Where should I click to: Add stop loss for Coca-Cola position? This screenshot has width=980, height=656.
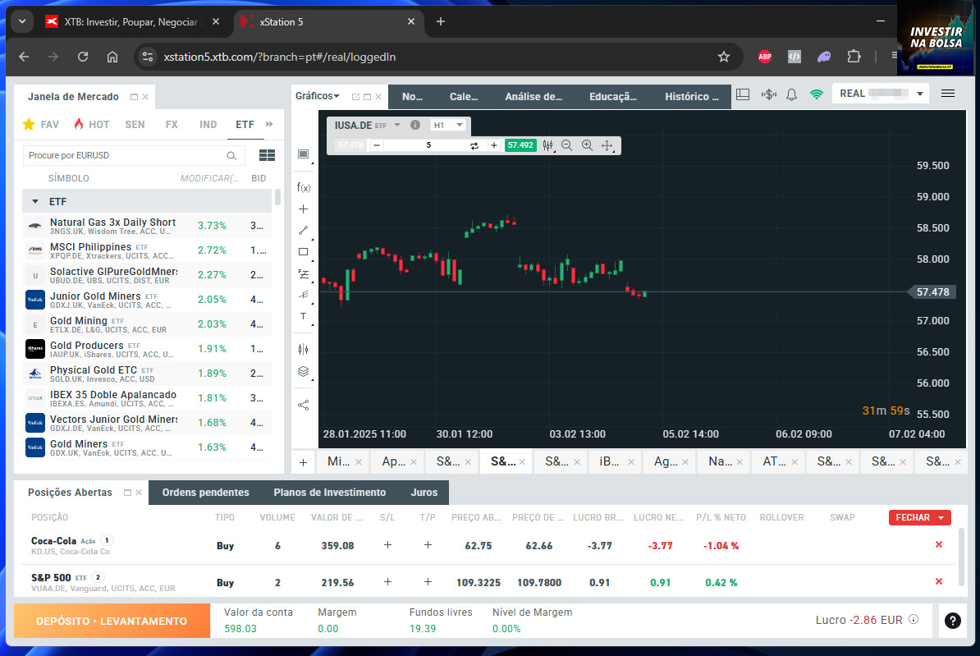coord(387,545)
